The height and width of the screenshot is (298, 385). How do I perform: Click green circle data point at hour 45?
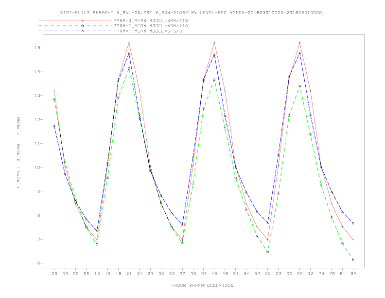pos(214,80)
